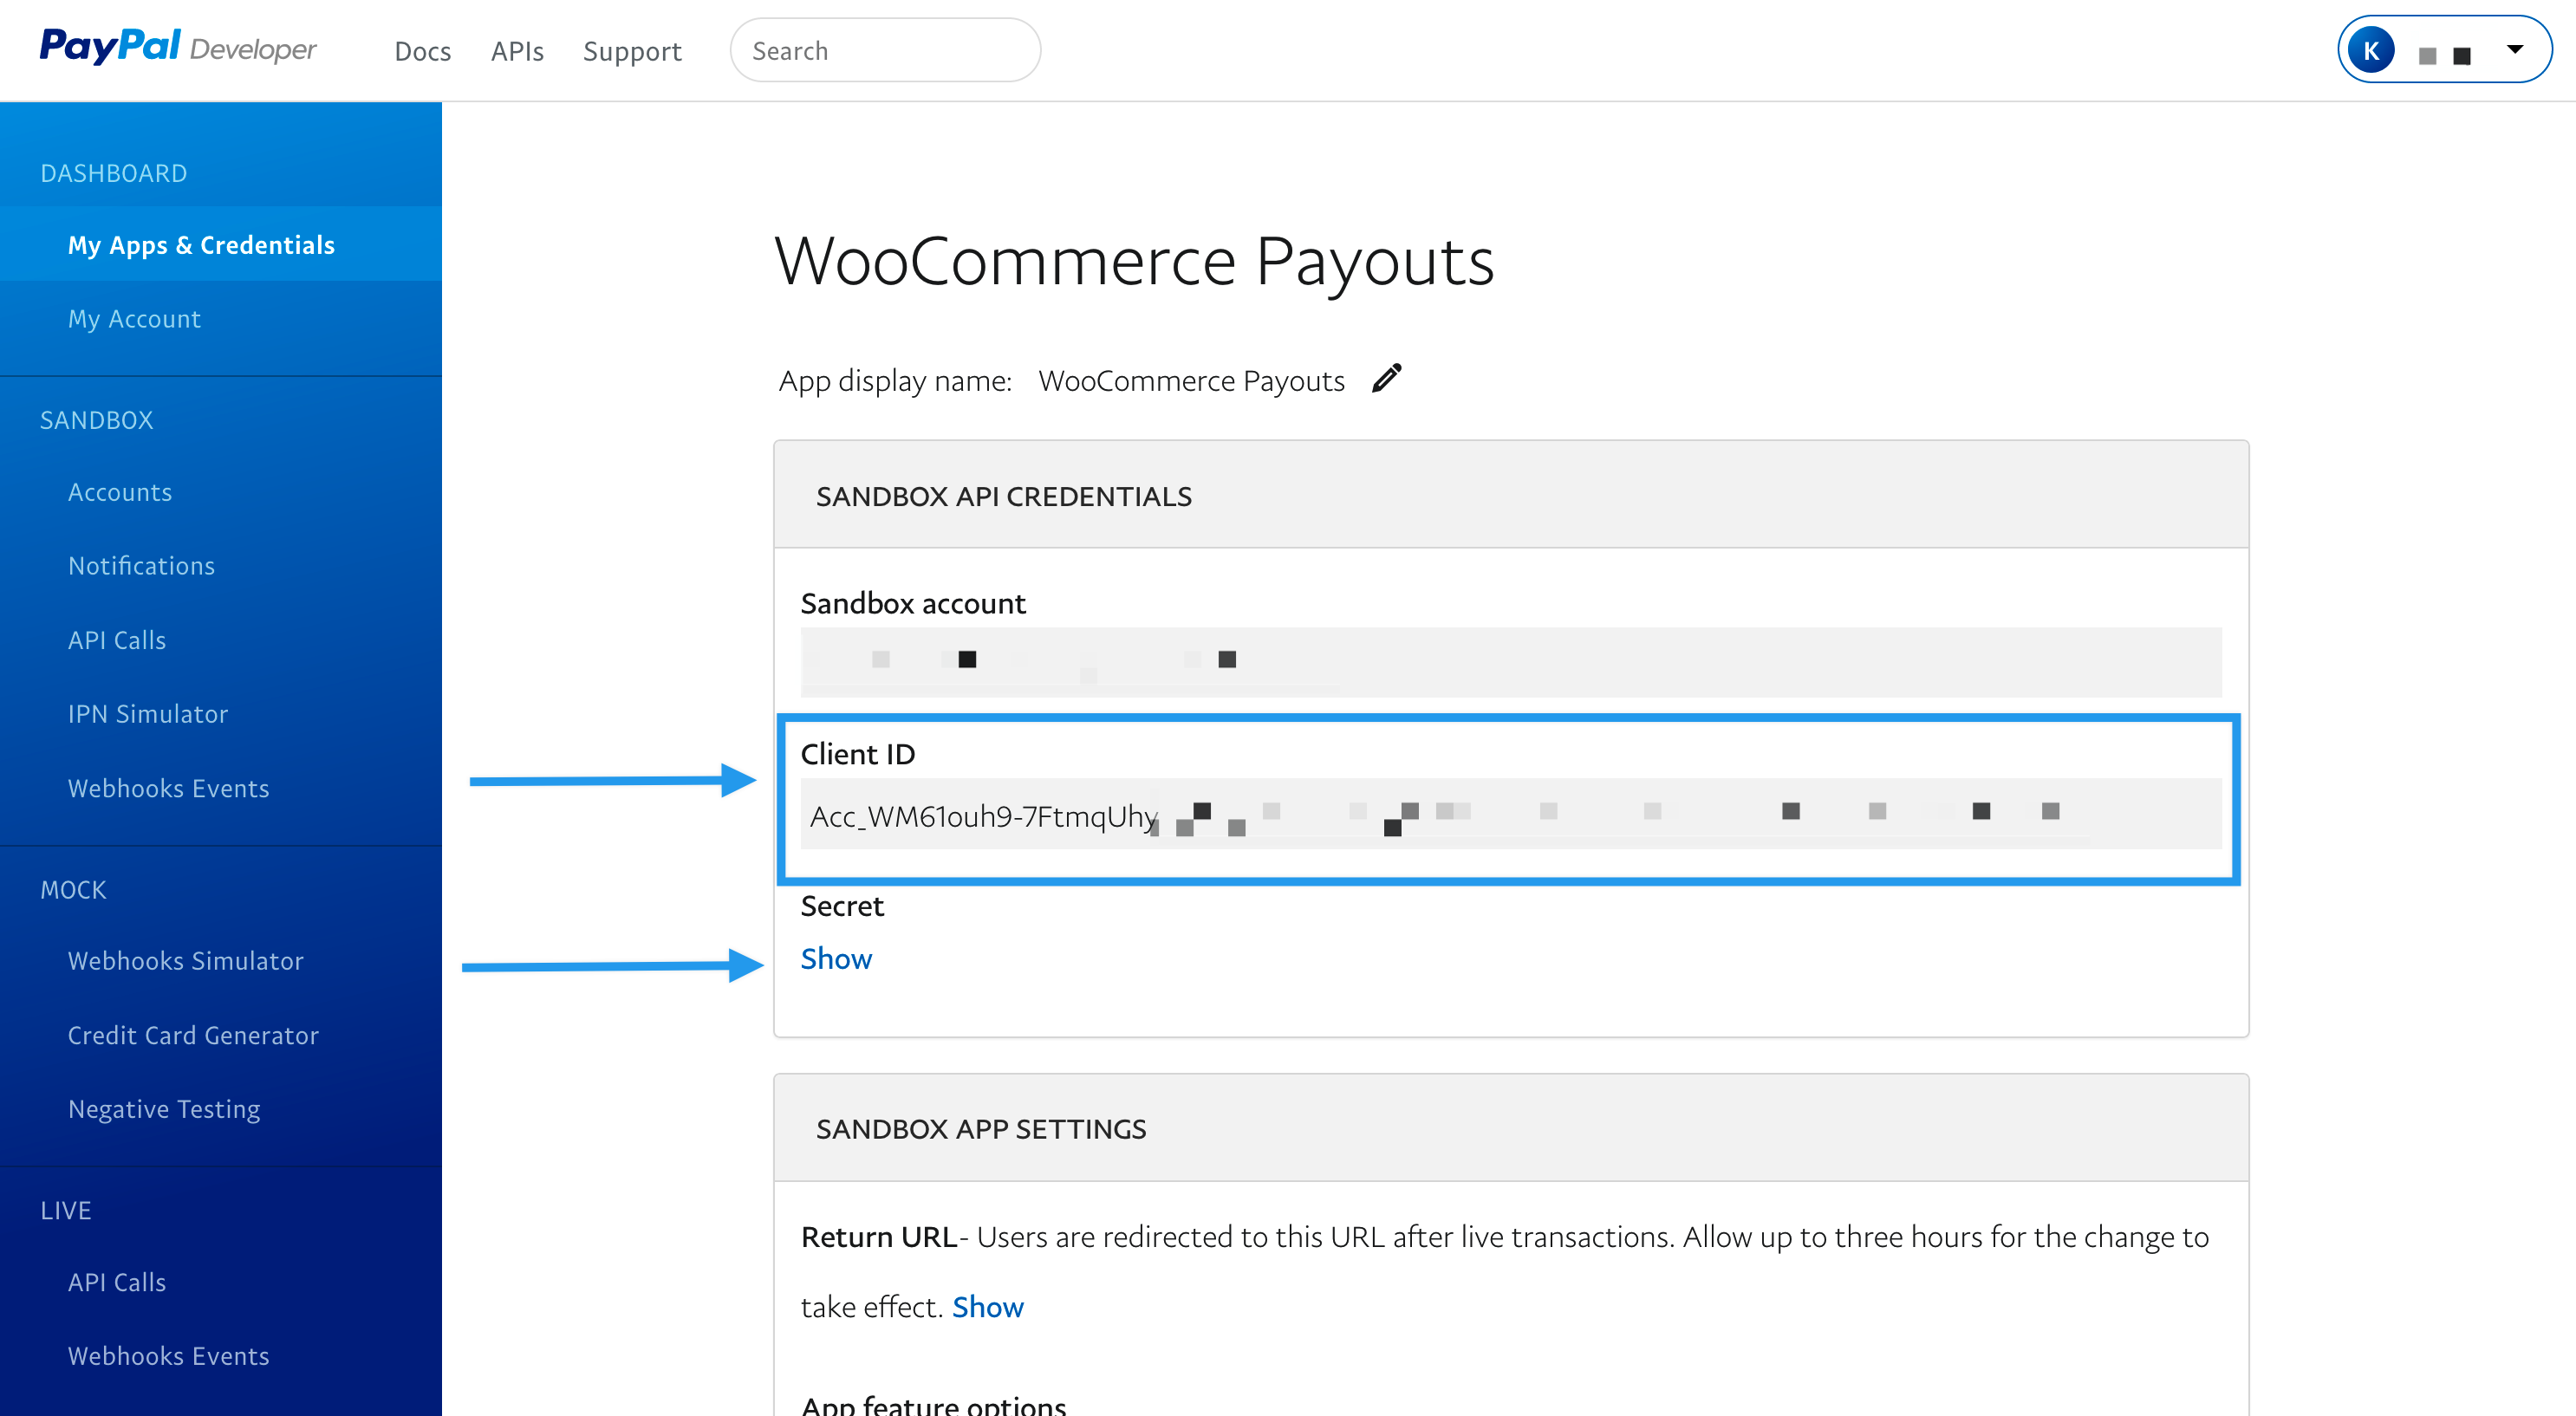The width and height of the screenshot is (2576, 1416).
Task: Open the Docs menu
Action: point(422,51)
